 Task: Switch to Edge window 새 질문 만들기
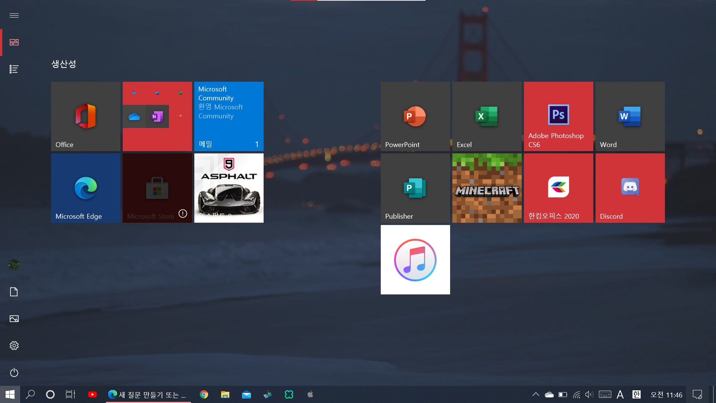click(148, 394)
